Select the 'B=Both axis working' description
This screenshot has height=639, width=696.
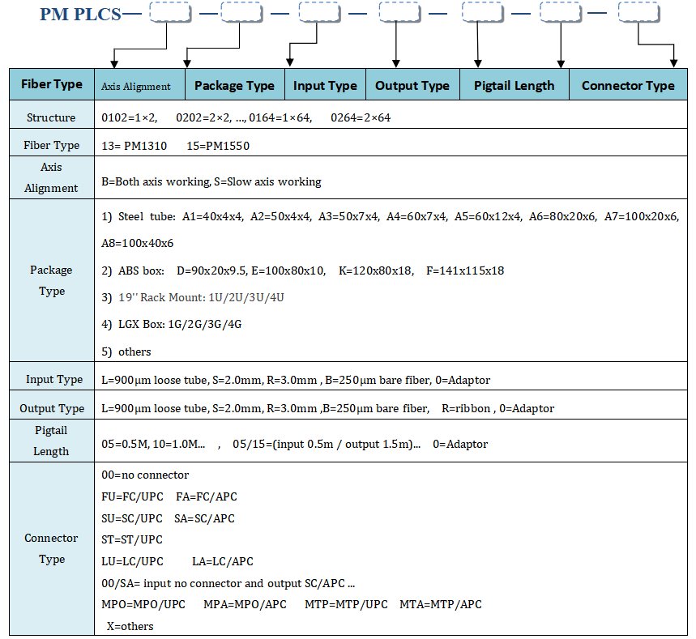[156, 181]
